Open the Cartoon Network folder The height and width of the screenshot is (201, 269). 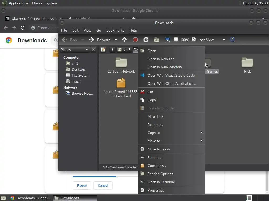pos(121,65)
